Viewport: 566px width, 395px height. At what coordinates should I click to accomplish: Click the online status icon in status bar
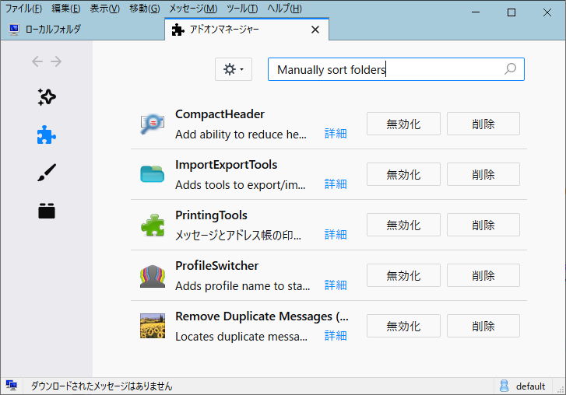pyautogui.click(x=12, y=386)
